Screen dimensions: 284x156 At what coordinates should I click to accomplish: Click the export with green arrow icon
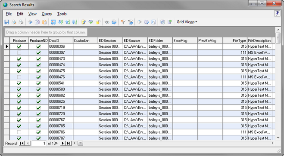pos(169,22)
